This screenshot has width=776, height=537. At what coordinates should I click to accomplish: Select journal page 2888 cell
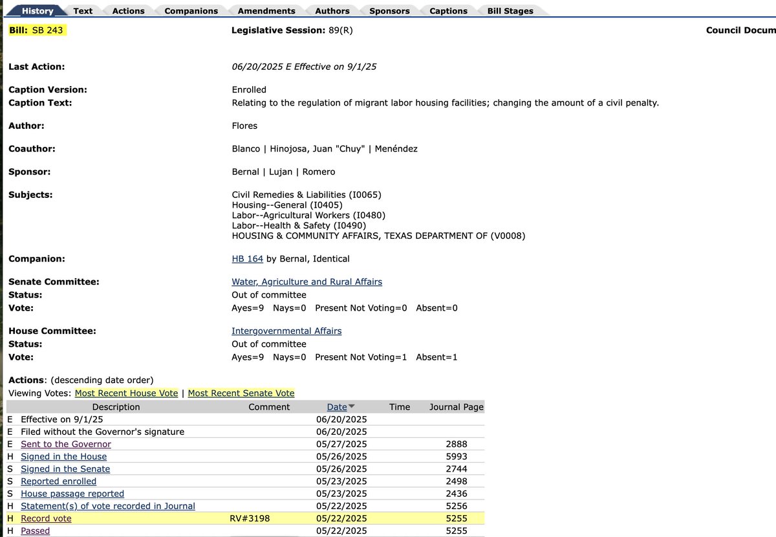[x=456, y=444]
